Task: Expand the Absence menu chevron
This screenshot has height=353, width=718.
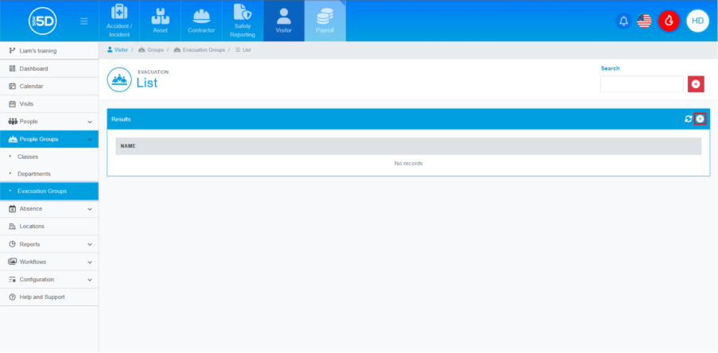Action: [90, 209]
